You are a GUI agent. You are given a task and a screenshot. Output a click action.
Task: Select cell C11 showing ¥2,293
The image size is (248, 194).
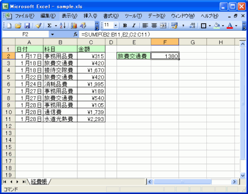coord(91,119)
